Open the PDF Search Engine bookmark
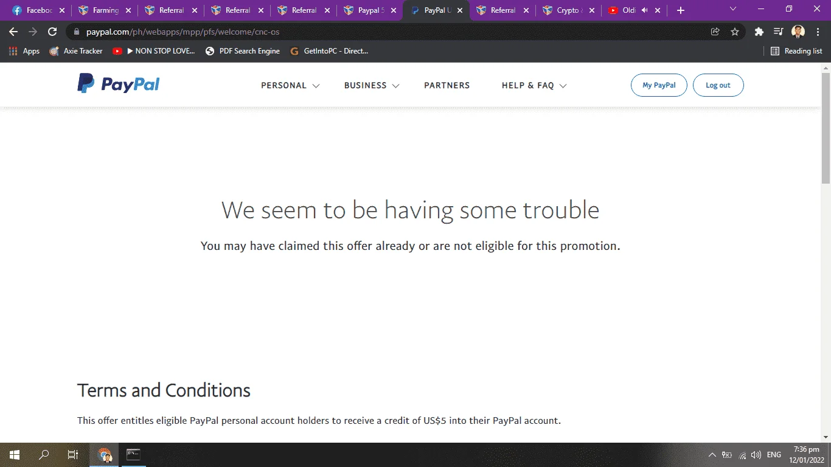The width and height of the screenshot is (831, 467). point(243,51)
